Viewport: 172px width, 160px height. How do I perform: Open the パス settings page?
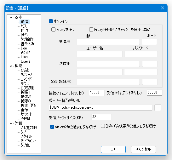point(24,26)
